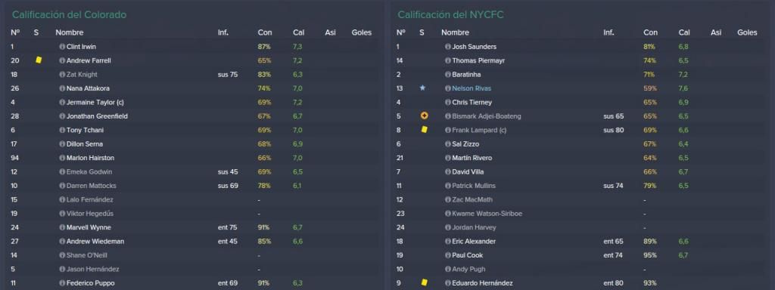Sort Colorado players by Nombre header

(x=69, y=32)
